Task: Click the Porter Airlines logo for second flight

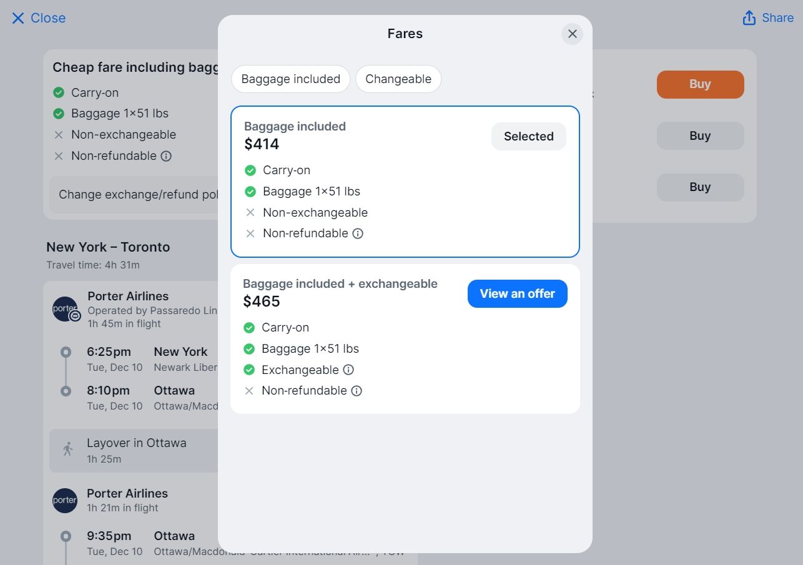Action: 65,501
